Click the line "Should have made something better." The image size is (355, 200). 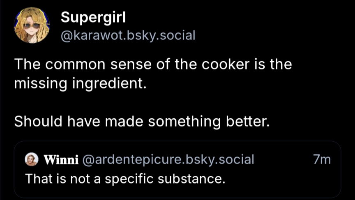point(142,122)
